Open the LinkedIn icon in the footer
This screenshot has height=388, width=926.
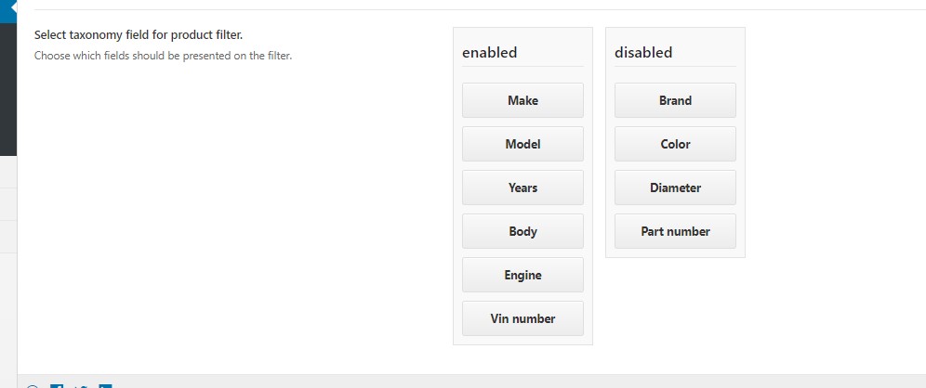pos(105,385)
